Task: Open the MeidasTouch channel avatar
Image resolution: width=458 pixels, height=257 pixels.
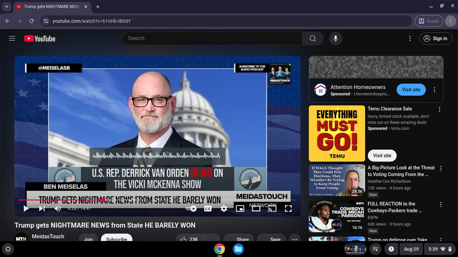Action: (x=21, y=237)
